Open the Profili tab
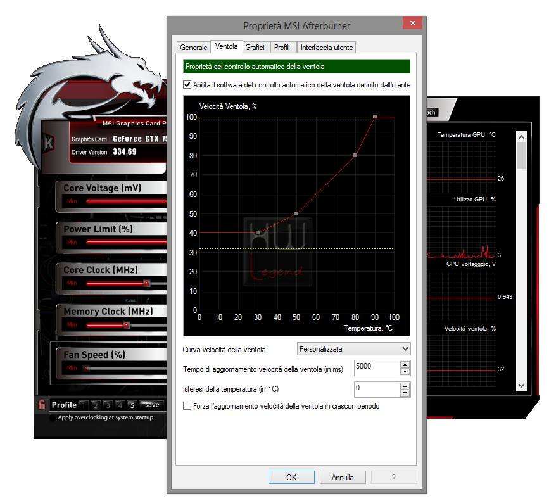 [x=282, y=47]
